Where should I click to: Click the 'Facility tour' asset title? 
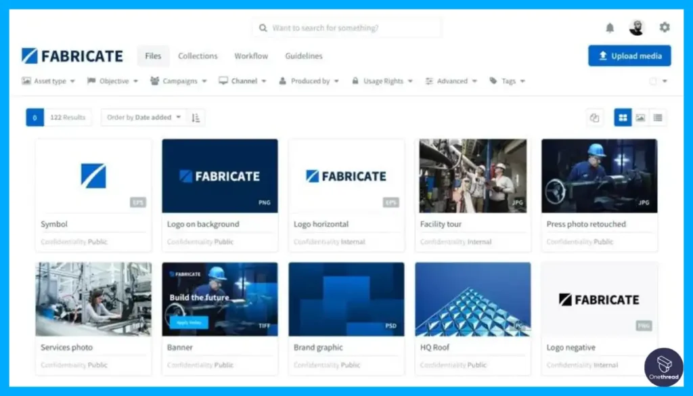click(441, 224)
